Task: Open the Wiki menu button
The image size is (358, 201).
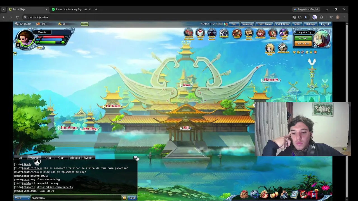Action: (x=234, y=24)
